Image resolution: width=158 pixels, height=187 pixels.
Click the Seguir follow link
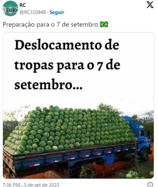pos(57,12)
